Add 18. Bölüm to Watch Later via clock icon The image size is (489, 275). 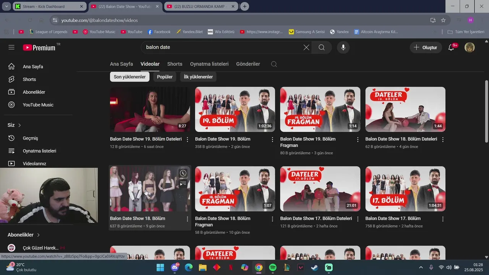[x=183, y=173]
